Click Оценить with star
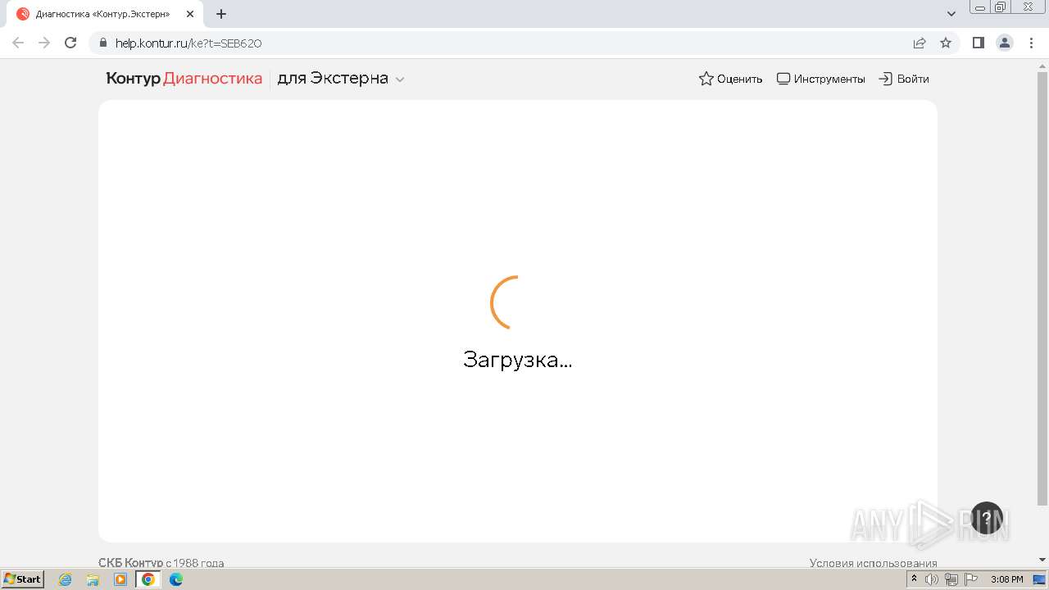 click(x=730, y=79)
